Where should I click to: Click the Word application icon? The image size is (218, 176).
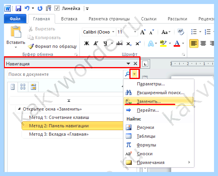point(8,8)
